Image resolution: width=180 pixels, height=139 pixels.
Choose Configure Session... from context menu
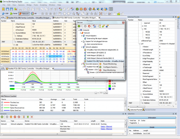click(110, 67)
